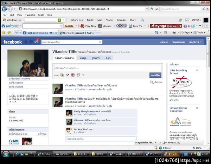
Task: Click Windows Live Photos link
Action: [109, 20]
